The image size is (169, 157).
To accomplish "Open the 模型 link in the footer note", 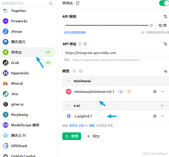I will tap(92, 126).
